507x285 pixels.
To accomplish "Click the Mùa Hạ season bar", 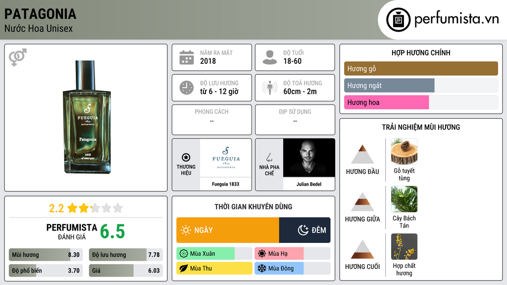I will [292, 254].
